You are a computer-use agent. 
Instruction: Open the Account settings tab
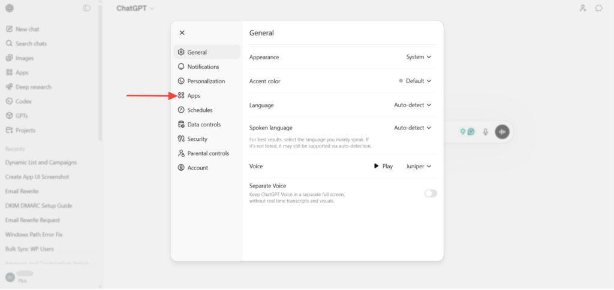click(207, 168)
